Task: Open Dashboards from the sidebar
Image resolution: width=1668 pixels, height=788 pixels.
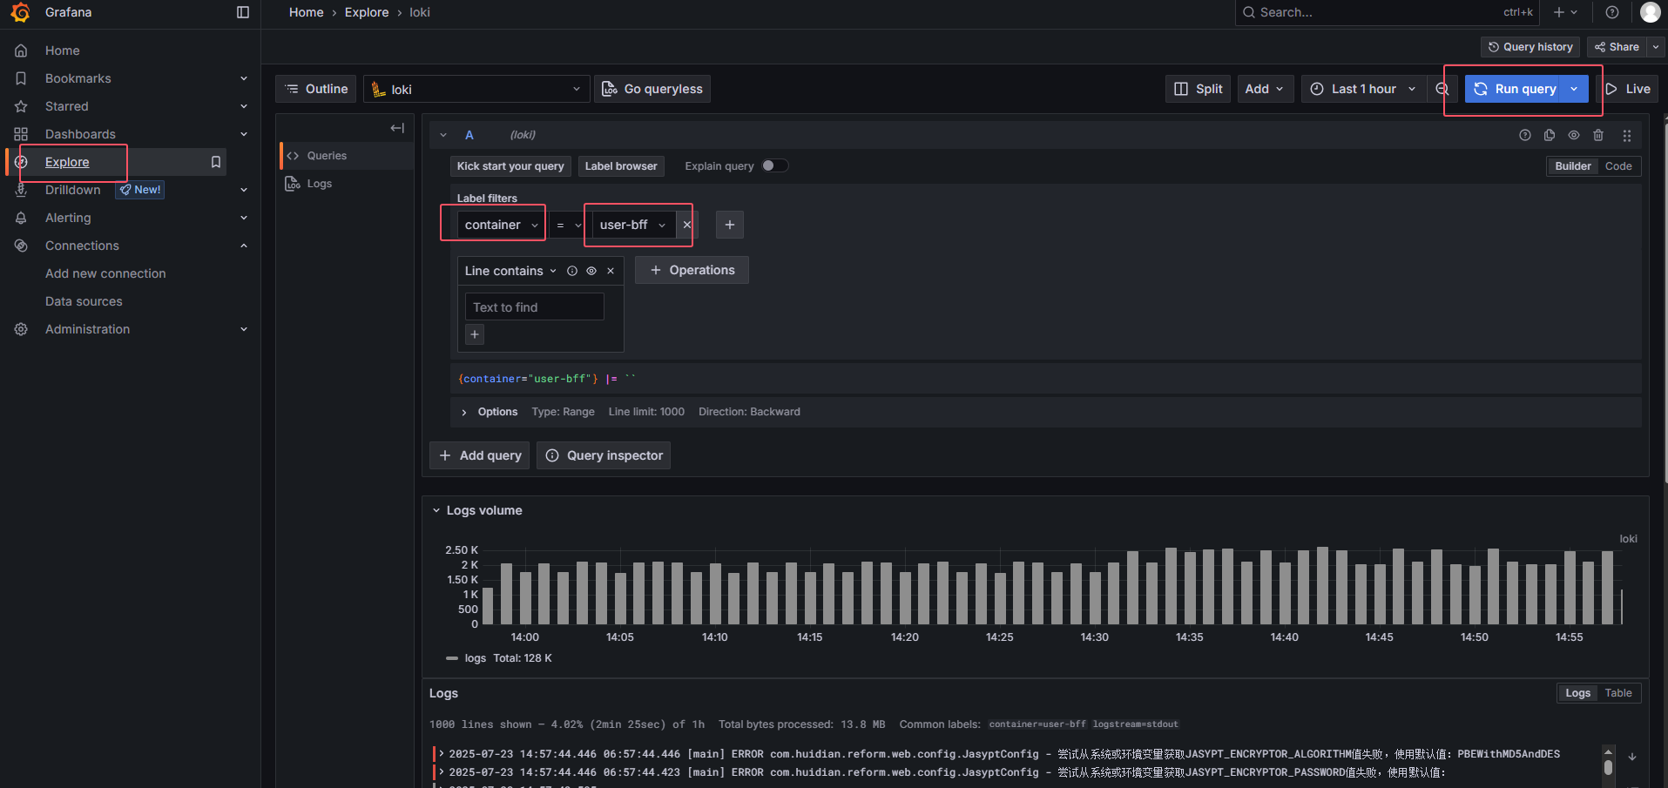Action: pyautogui.click(x=80, y=134)
